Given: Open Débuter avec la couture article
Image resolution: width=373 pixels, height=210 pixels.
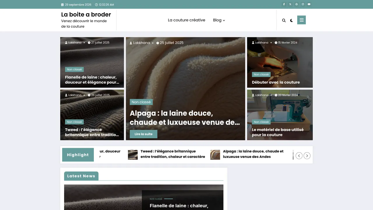Looking at the screenshot, I should 276,82.
